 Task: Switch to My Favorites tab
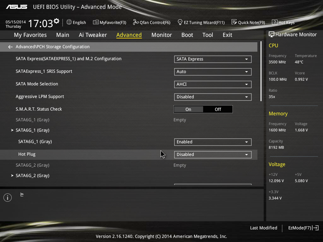point(30,35)
